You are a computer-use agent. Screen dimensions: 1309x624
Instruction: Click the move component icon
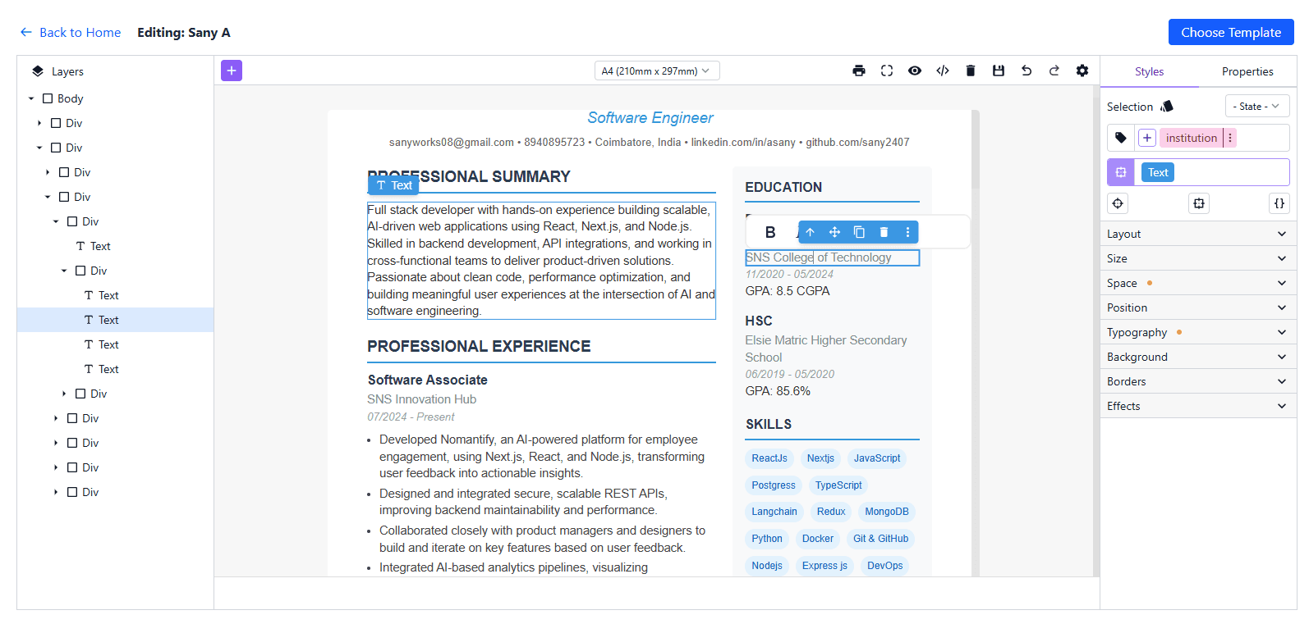pos(834,232)
